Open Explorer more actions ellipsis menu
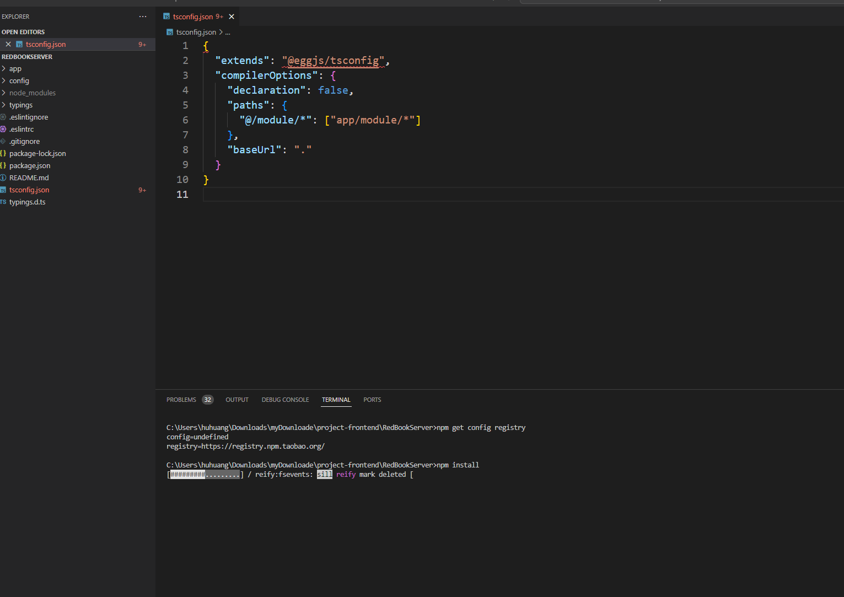The image size is (844, 597). coord(143,17)
